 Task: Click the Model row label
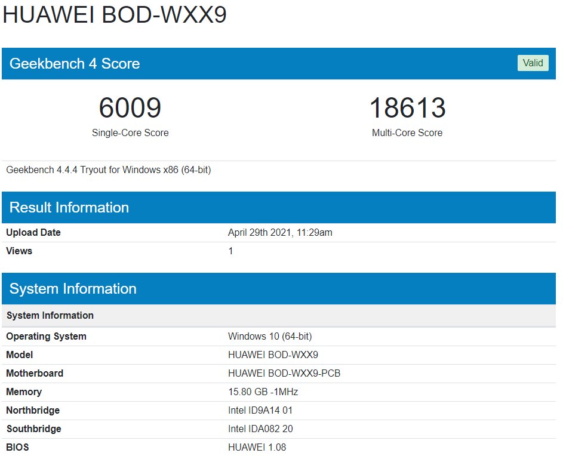click(19, 355)
